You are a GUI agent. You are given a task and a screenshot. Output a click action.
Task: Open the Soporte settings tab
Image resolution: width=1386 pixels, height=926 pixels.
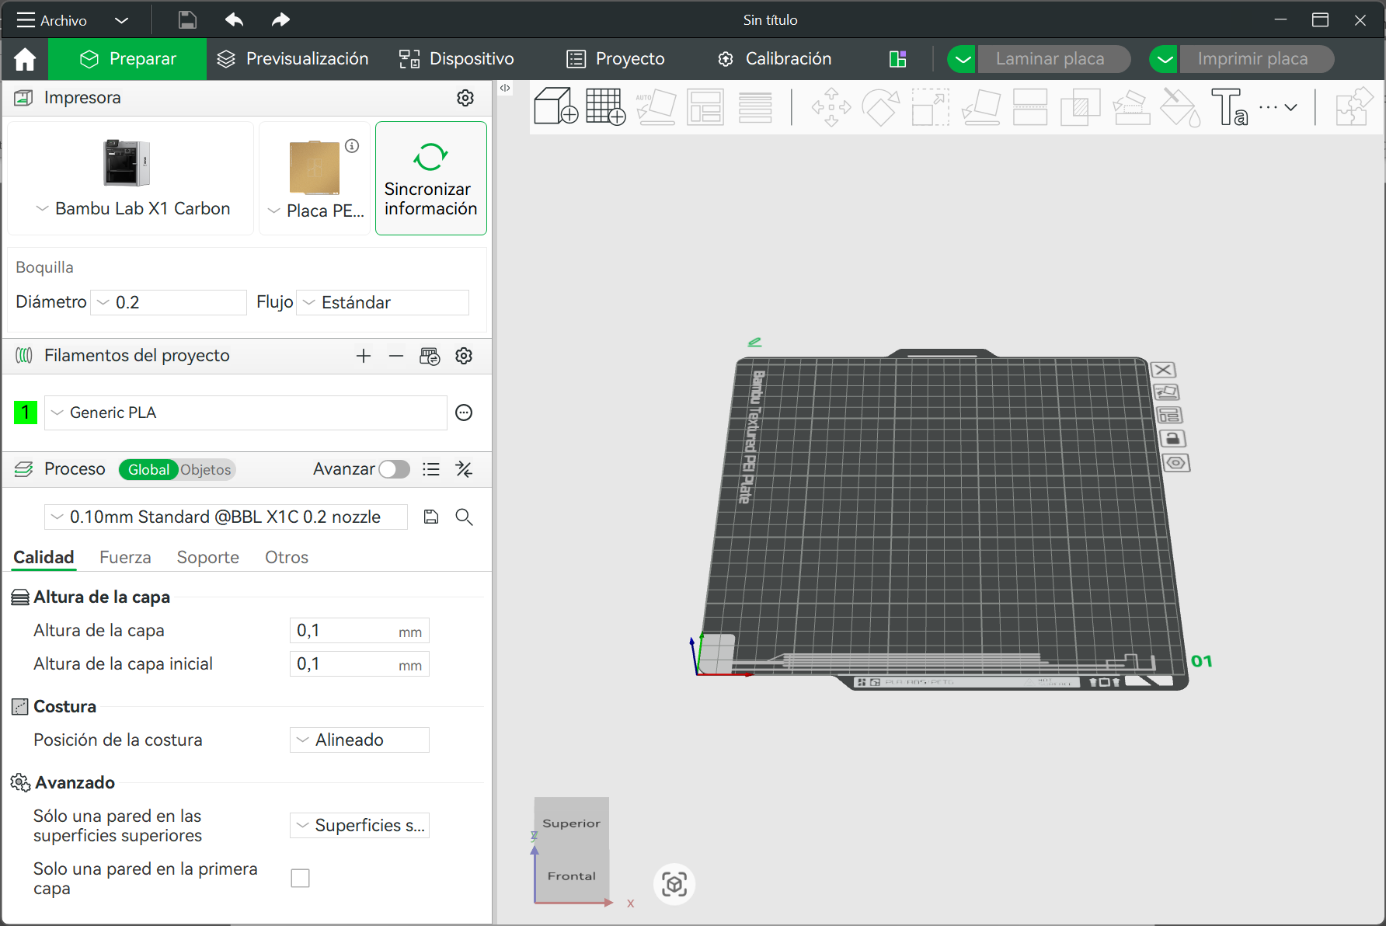207,558
